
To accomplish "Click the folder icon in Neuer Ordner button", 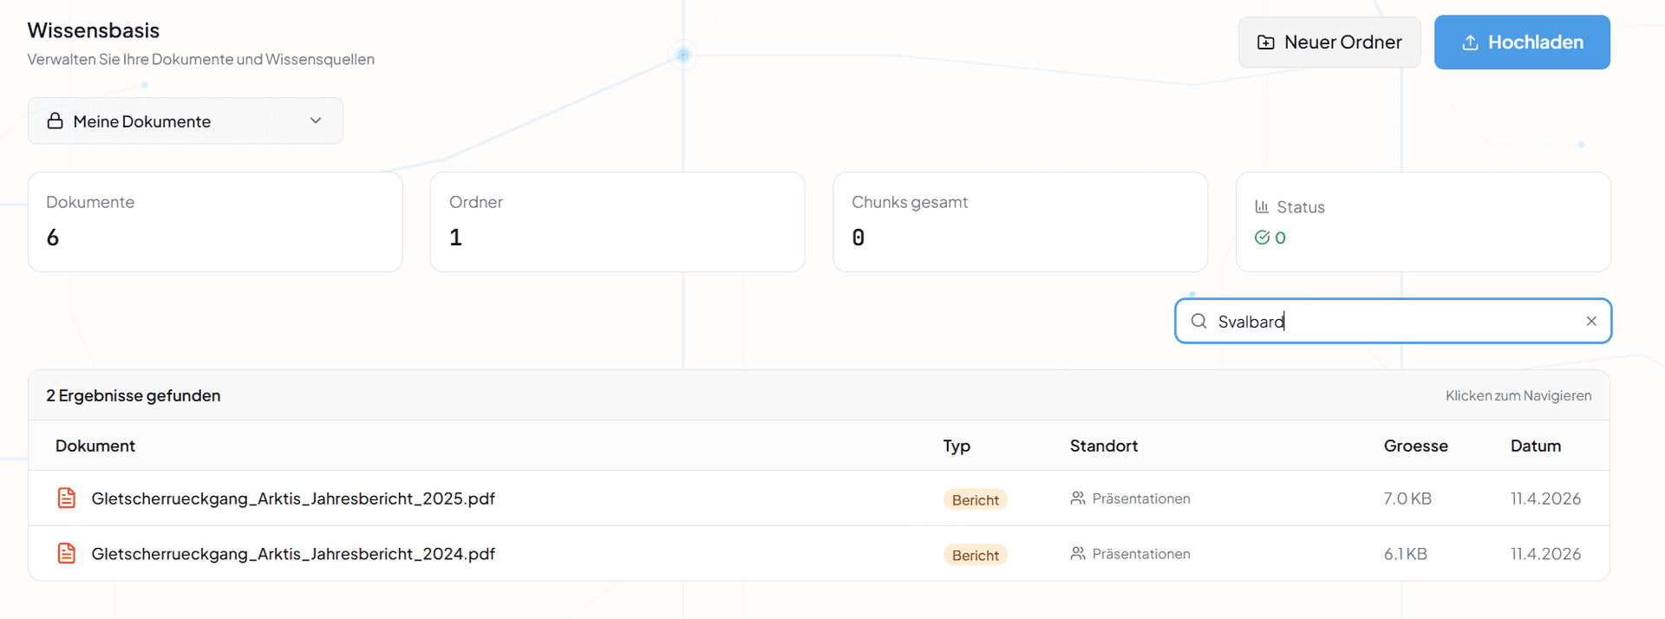I will 1265,41.
